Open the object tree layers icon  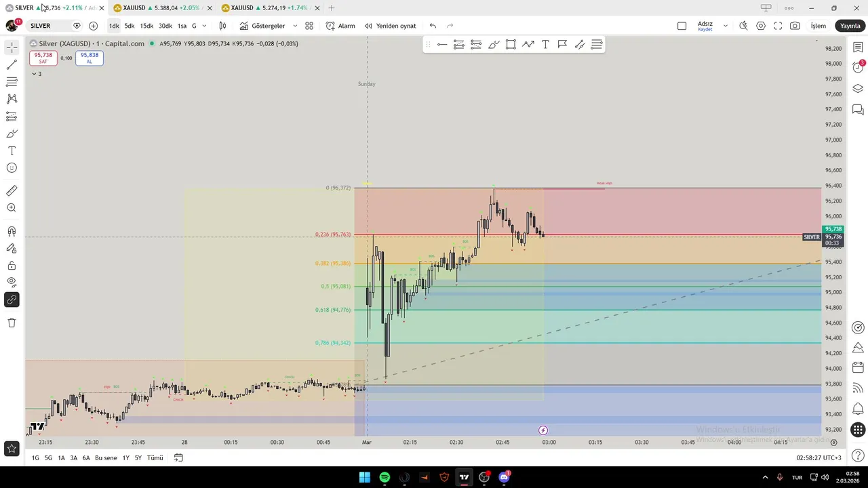pos(858,89)
